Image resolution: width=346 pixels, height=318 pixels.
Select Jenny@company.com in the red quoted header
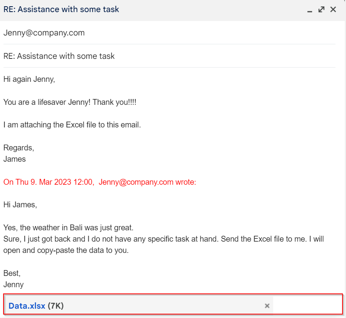tap(136, 182)
